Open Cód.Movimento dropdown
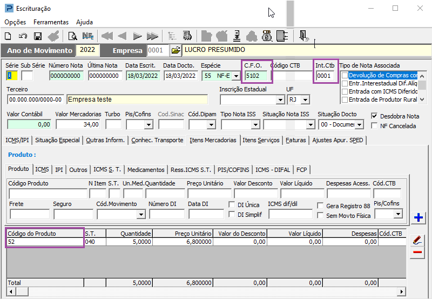Viewport: 432px width, 299px height. point(141,214)
